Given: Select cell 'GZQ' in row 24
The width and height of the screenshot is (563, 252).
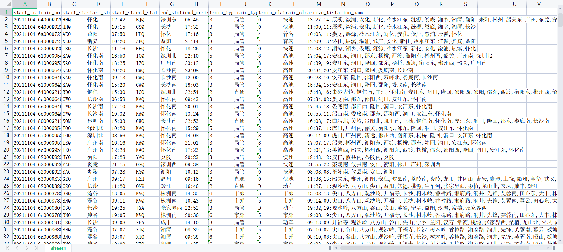Looking at the screenshot, I should 74,179.
